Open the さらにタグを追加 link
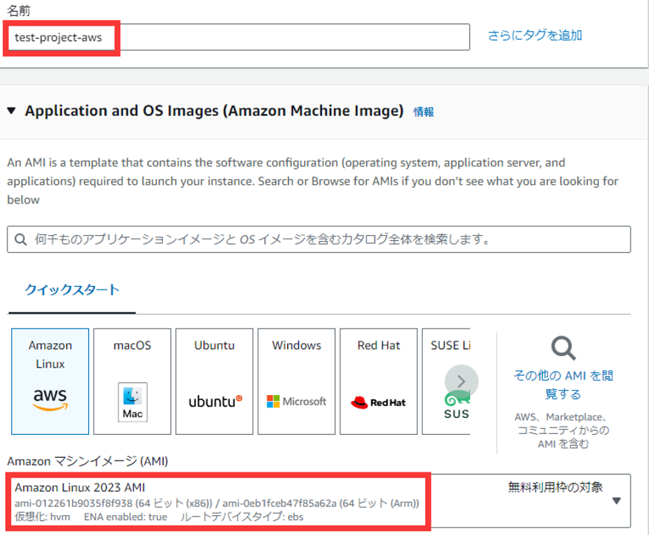649x535 pixels. point(535,35)
